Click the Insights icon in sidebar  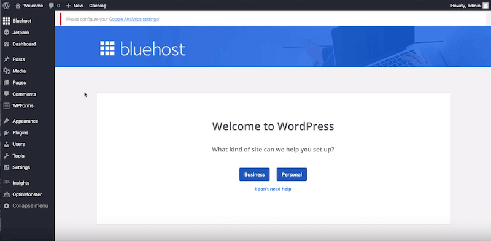click(6, 183)
